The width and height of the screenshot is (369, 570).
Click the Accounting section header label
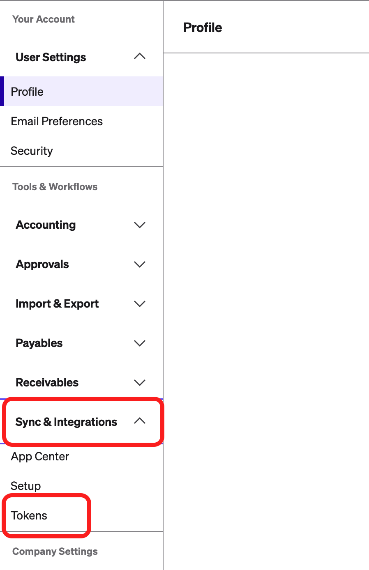46,225
